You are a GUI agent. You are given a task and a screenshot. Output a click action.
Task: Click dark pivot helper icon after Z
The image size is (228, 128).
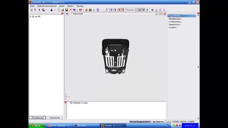152,10
